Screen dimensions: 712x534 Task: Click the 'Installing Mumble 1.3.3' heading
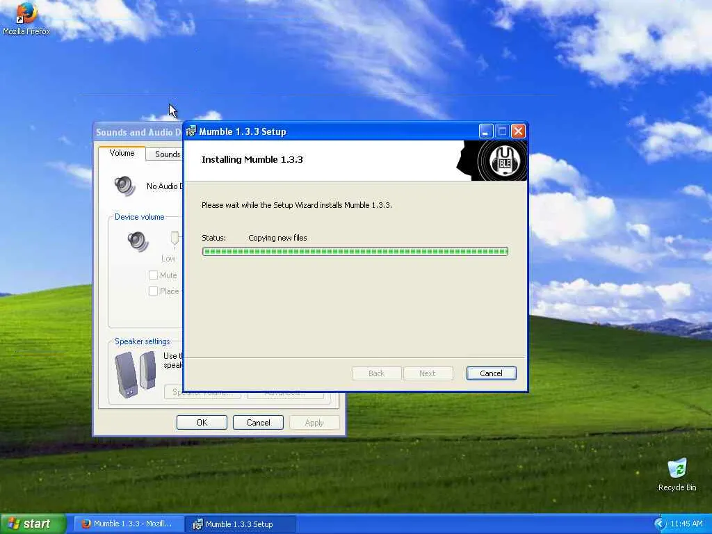(x=252, y=159)
